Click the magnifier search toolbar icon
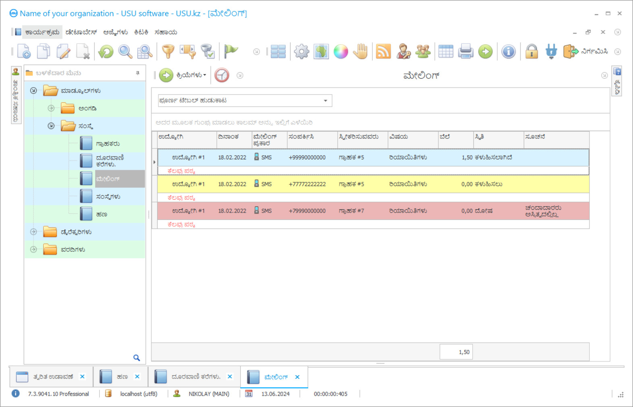Image resolution: width=633 pixels, height=407 pixels. 125,52
